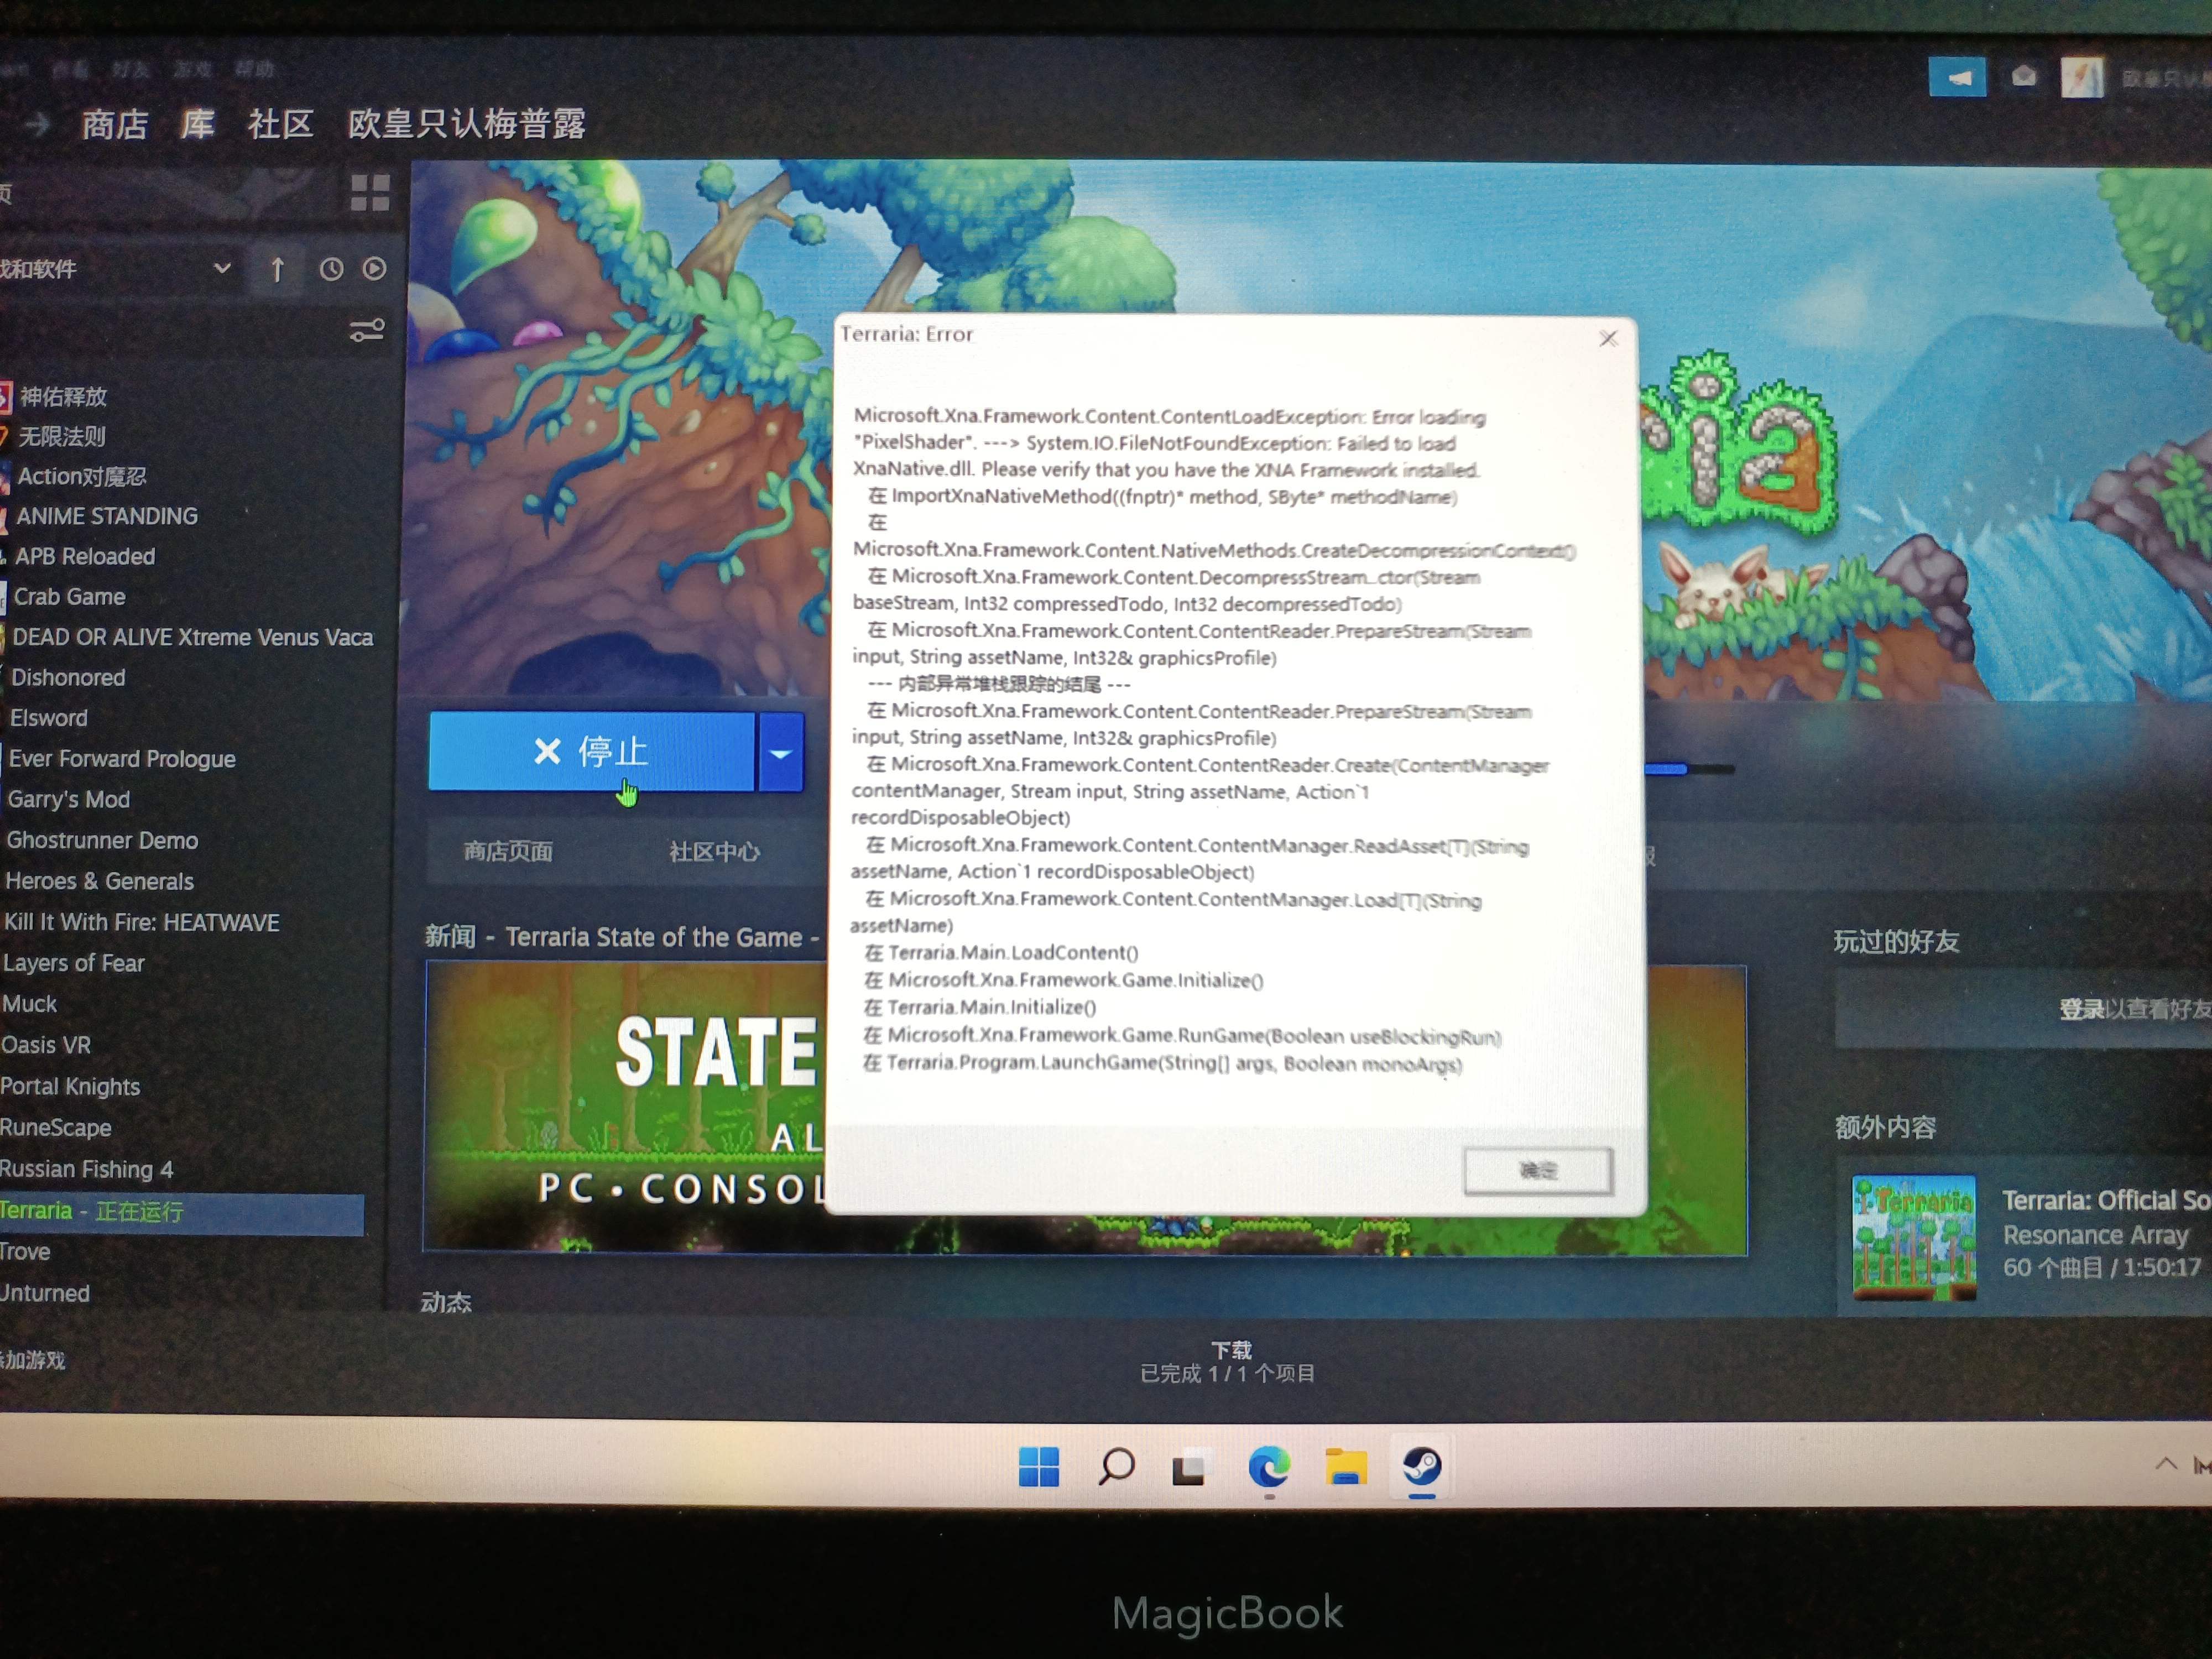This screenshot has width=2212, height=1659.
Task: Open the 社区 community tab
Action: click(x=281, y=125)
